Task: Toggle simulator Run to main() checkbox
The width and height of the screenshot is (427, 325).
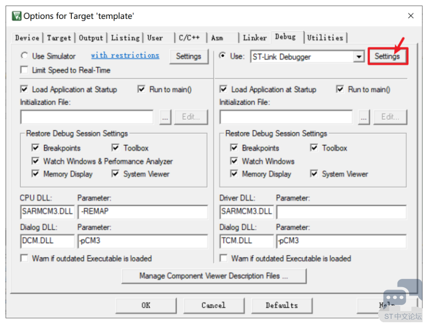Action: (141, 89)
